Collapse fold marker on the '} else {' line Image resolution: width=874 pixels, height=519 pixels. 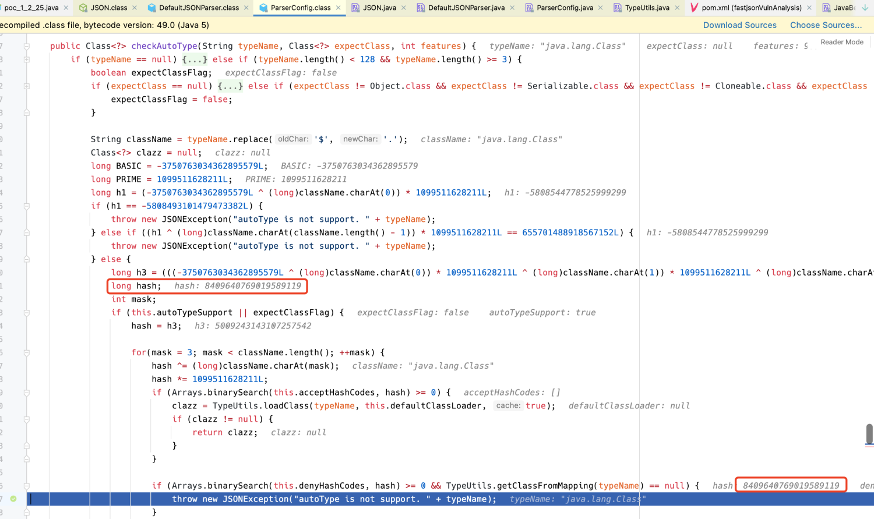[x=27, y=259]
